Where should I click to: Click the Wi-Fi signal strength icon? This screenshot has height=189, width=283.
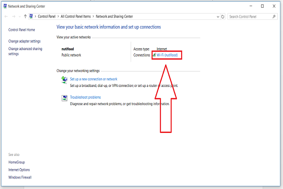pyautogui.click(x=154, y=55)
